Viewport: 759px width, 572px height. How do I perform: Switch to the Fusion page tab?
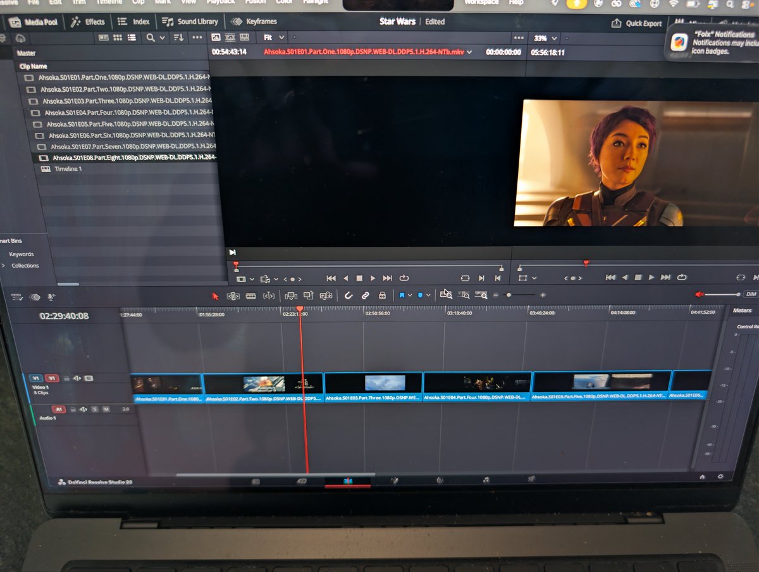(394, 481)
